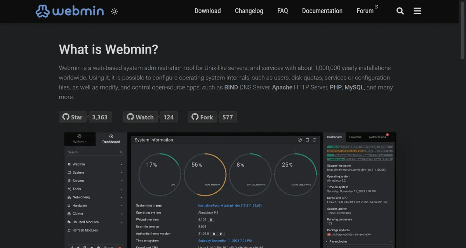Viewport: 466px width, 248px height.
Task: Expand the Un-used Modules arrow
Action: [122, 222]
